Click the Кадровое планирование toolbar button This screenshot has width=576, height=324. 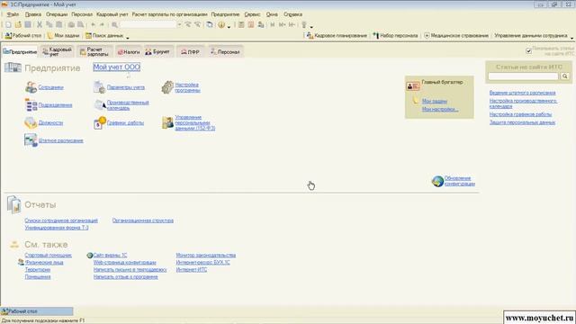[337, 36]
